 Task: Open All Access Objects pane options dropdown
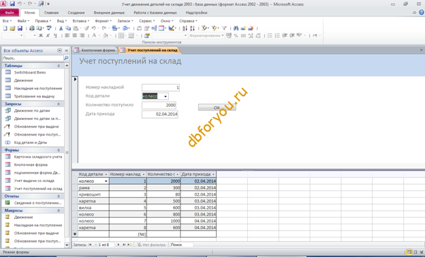tap(60, 50)
